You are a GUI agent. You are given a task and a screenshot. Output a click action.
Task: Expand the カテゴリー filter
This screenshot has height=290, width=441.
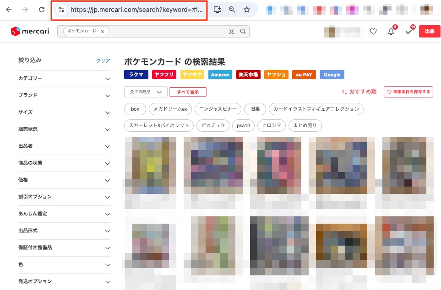[x=64, y=79]
